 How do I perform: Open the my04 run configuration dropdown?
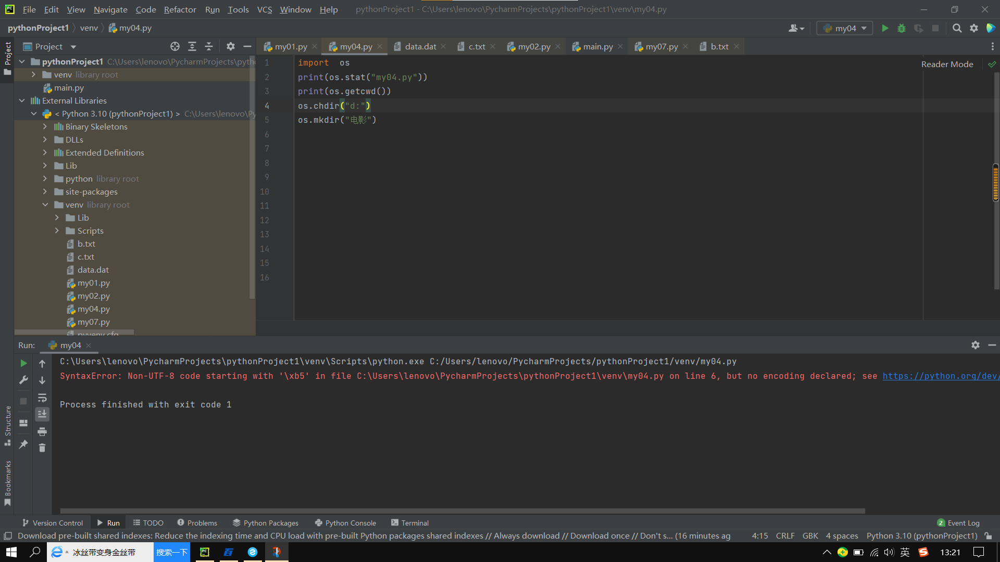(845, 28)
